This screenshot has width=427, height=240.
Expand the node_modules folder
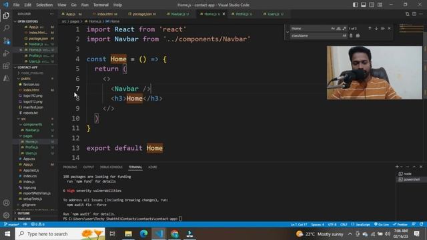tap(32, 73)
